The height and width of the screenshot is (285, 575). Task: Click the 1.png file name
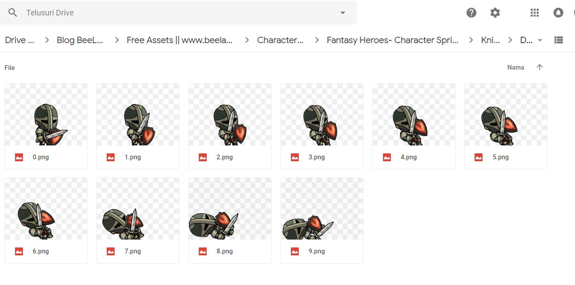pyautogui.click(x=133, y=157)
